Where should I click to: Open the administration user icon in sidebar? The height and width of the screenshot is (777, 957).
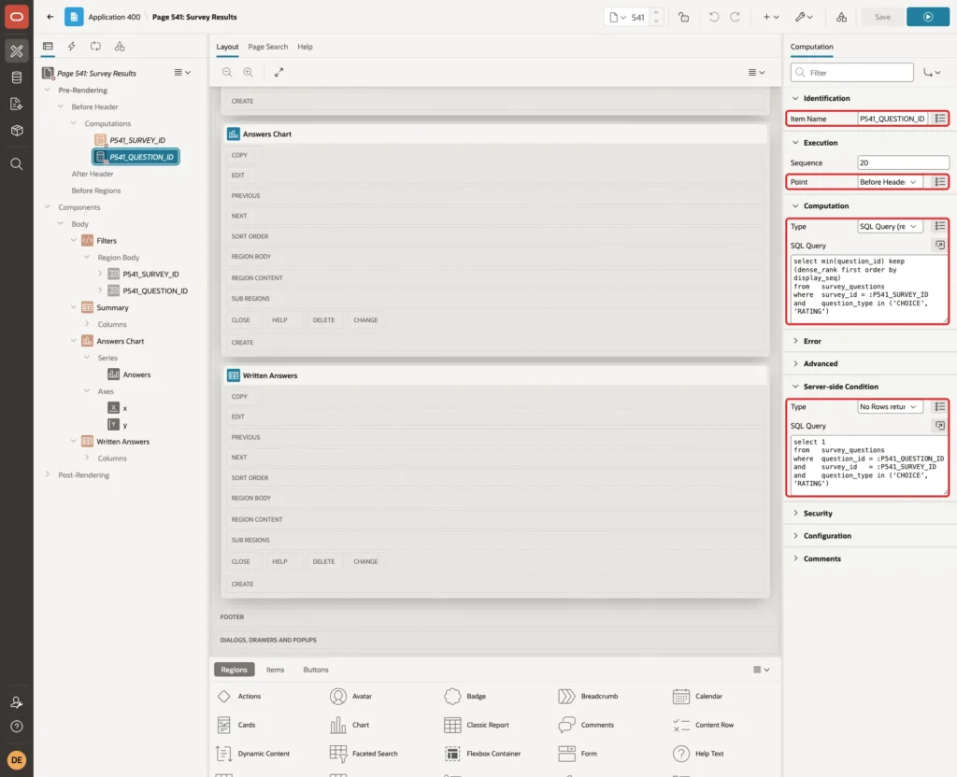17,702
